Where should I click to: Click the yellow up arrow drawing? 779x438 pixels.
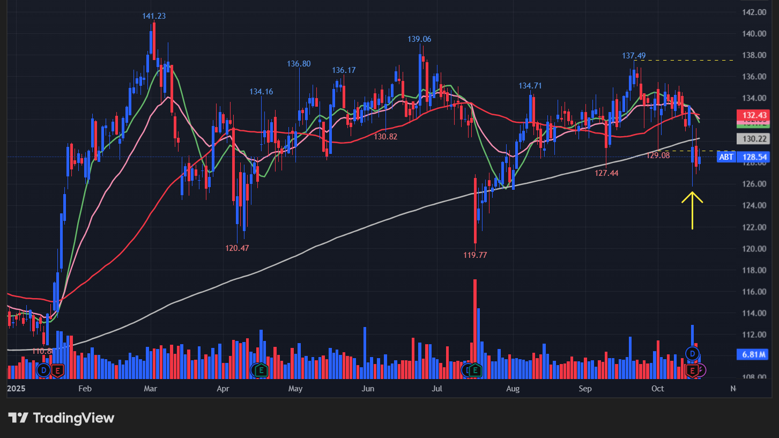point(692,210)
